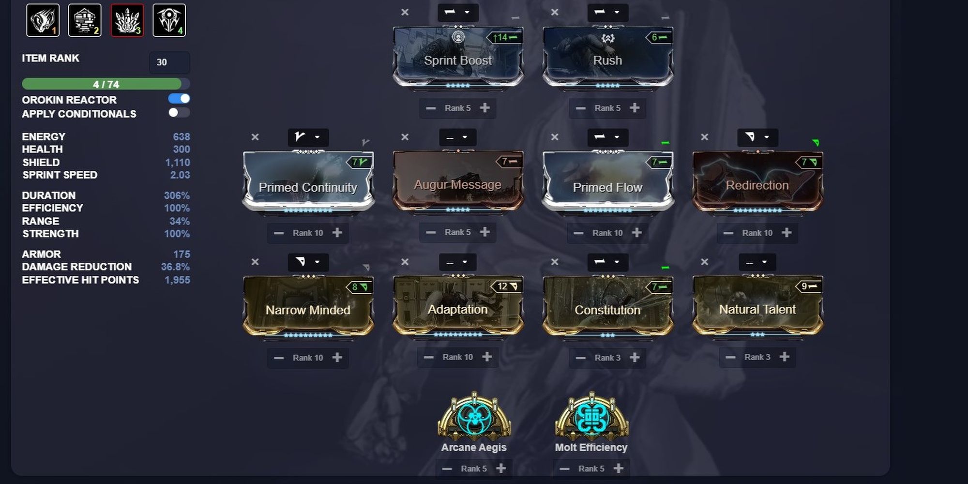This screenshot has height=484, width=968.
Task: Remove the Redirection mod with X
Action: [705, 137]
